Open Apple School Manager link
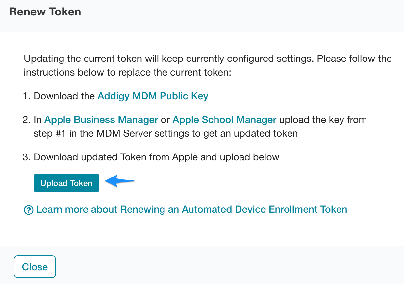Image resolution: width=404 pixels, height=284 pixels. point(224,120)
